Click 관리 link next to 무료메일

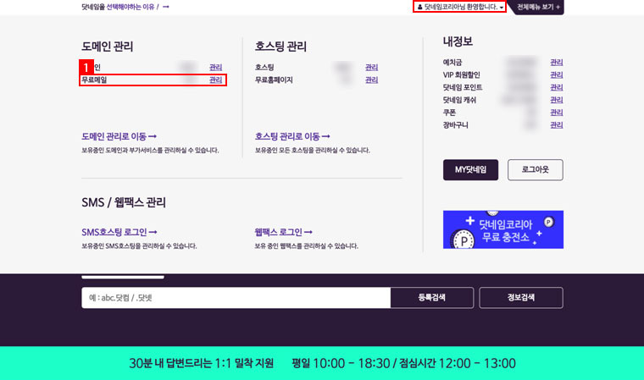click(216, 80)
